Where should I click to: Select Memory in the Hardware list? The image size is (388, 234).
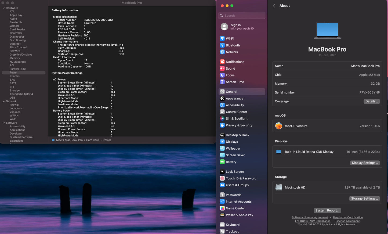coord(15,58)
